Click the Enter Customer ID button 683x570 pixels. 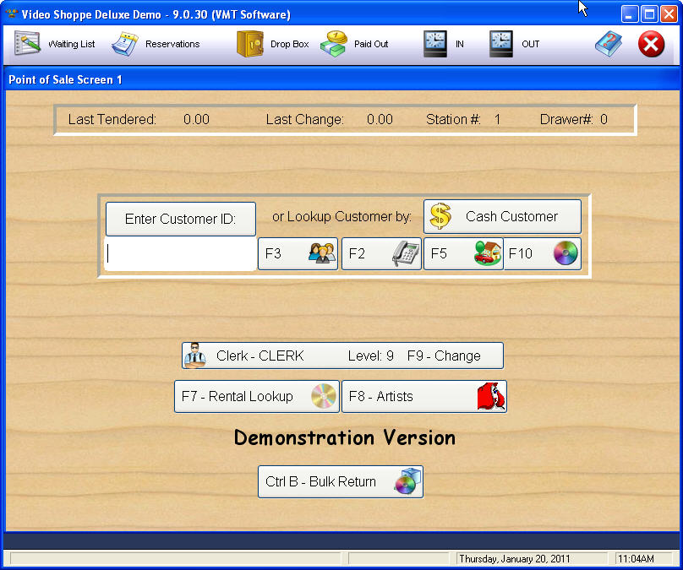click(180, 219)
